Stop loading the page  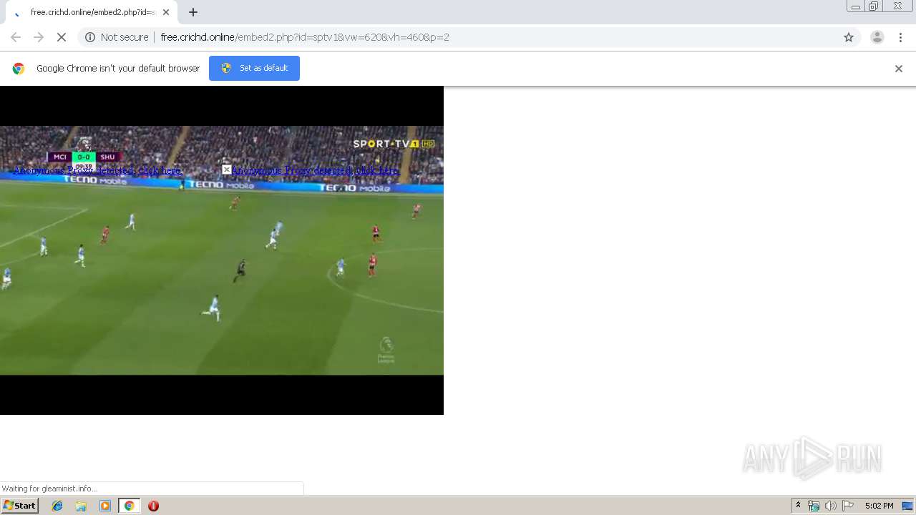tap(62, 37)
